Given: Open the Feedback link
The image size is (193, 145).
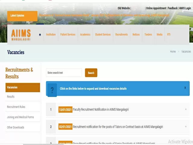Looking at the screenshot, I should pyautogui.click(x=172, y=8).
